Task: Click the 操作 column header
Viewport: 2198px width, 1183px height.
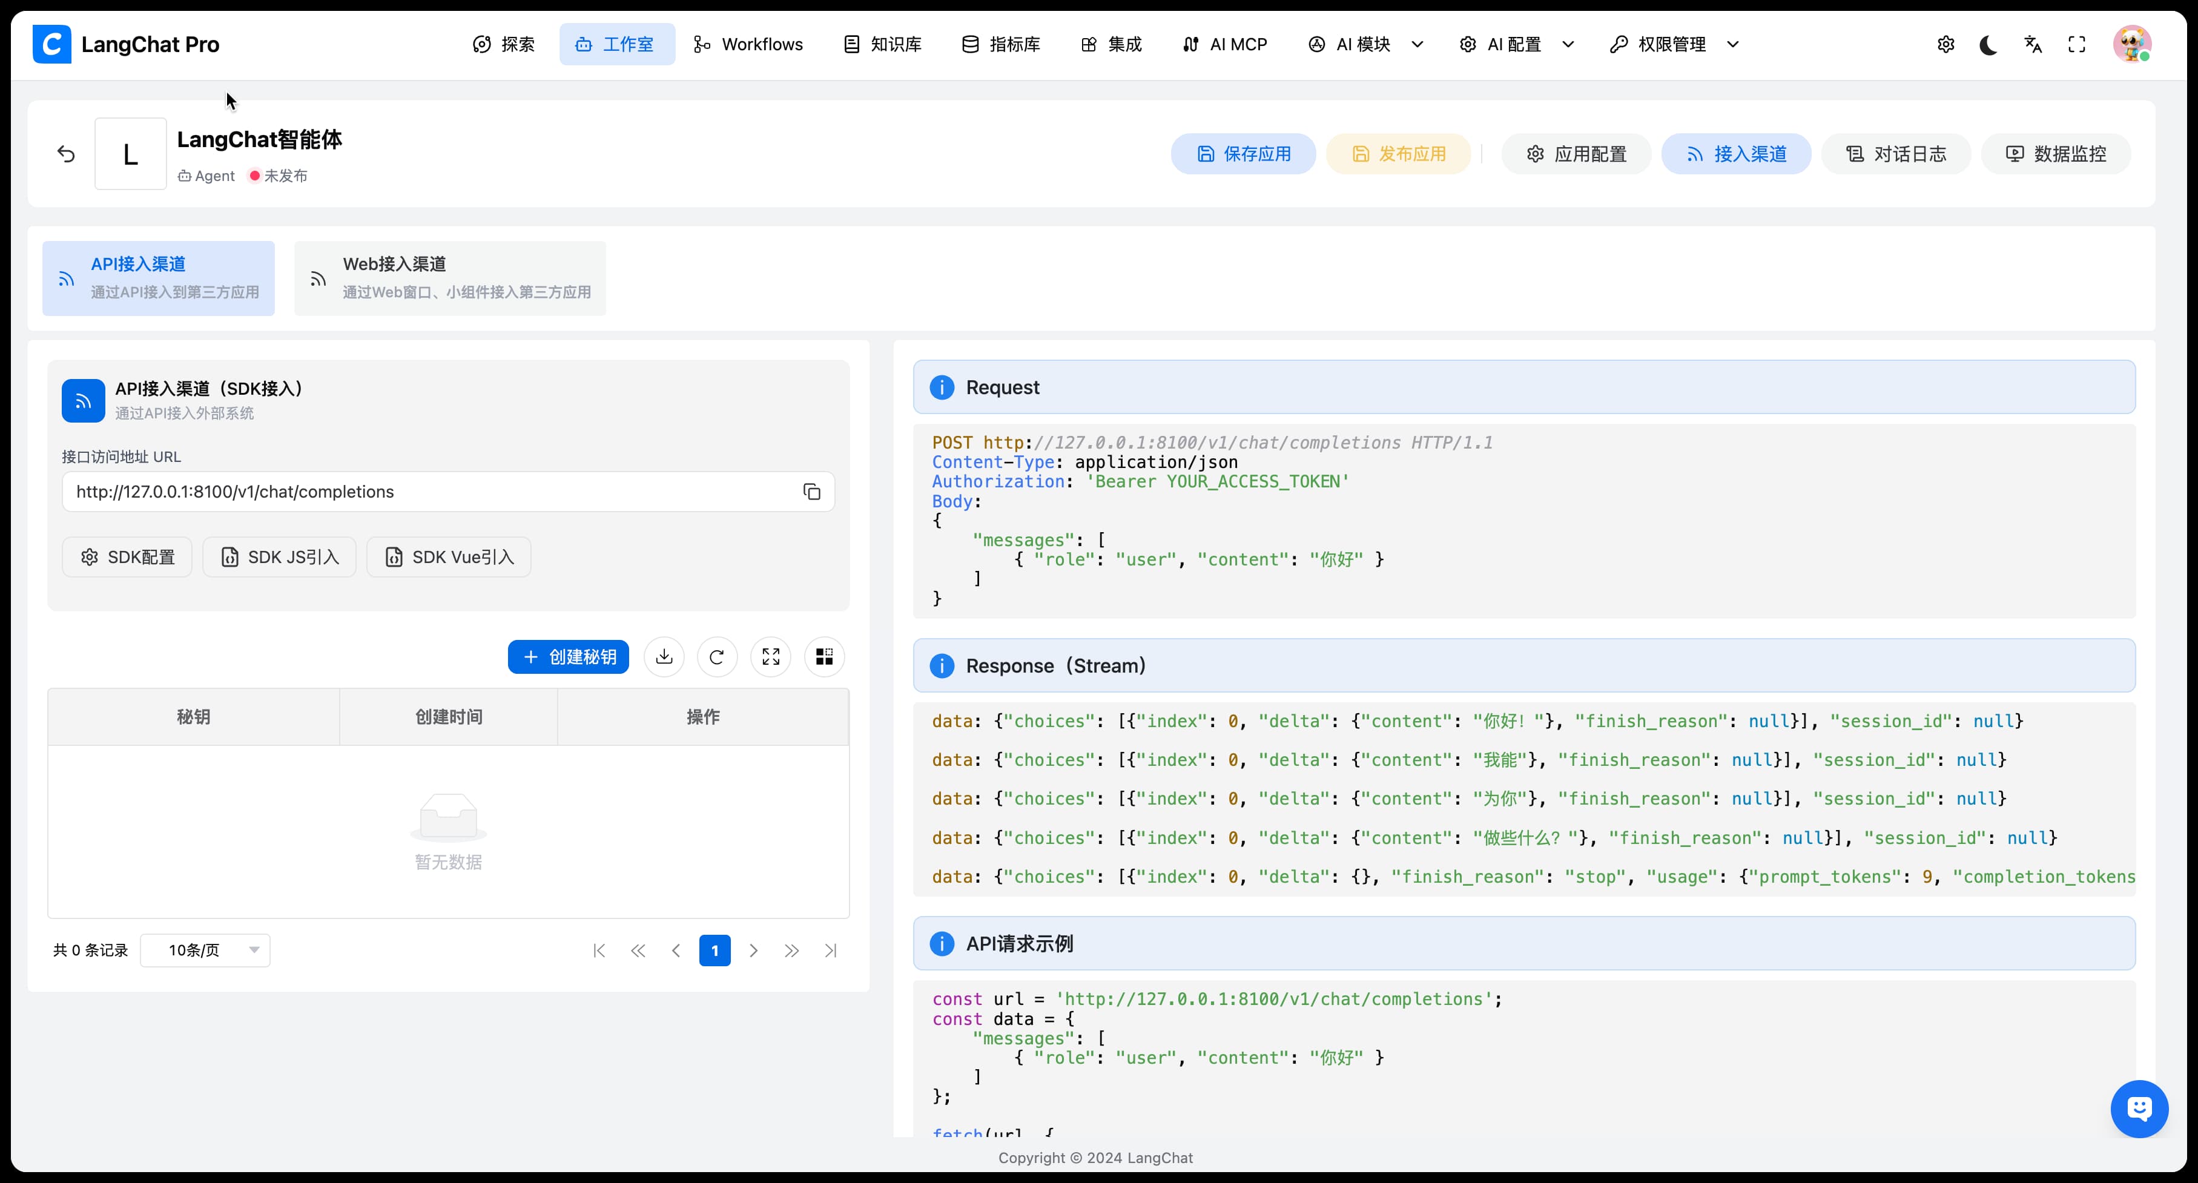Action: point(703,717)
